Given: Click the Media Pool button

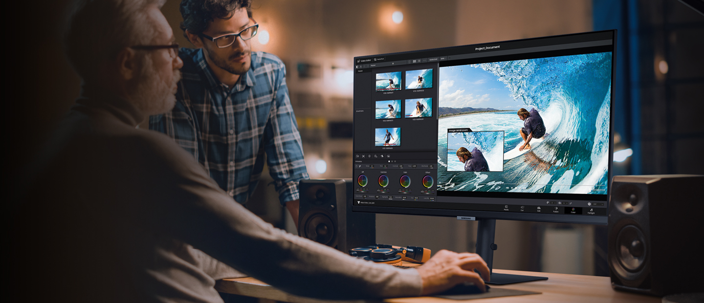Looking at the screenshot, I should (x=379, y=59).
